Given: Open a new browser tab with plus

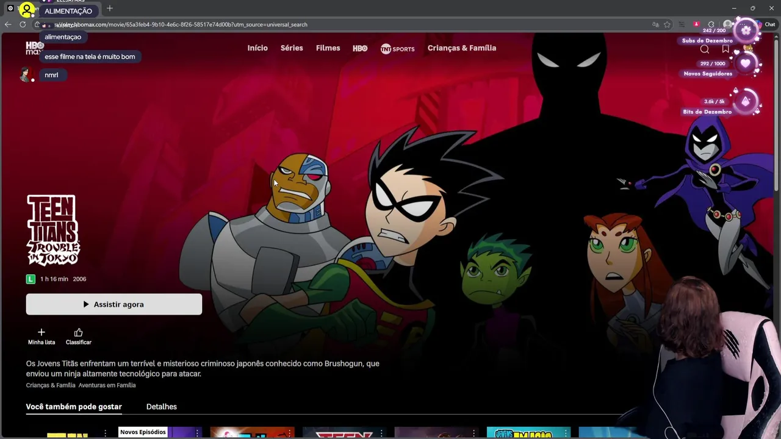Looking at the screenshot, I should click(x=110, y=9).
